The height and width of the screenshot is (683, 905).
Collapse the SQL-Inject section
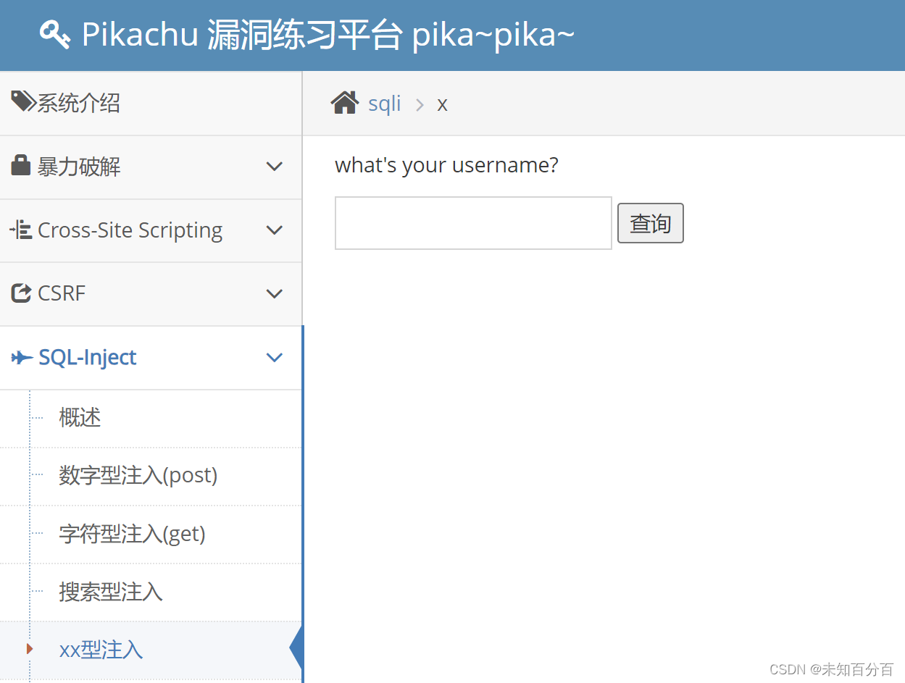pyautogui.click(x=274, y=357)
